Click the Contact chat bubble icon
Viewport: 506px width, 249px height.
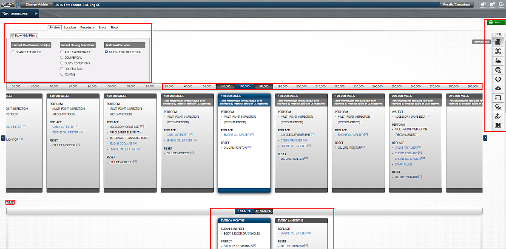(483, 4)
